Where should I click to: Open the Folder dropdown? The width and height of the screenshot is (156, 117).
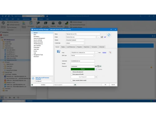coord(96,37)
